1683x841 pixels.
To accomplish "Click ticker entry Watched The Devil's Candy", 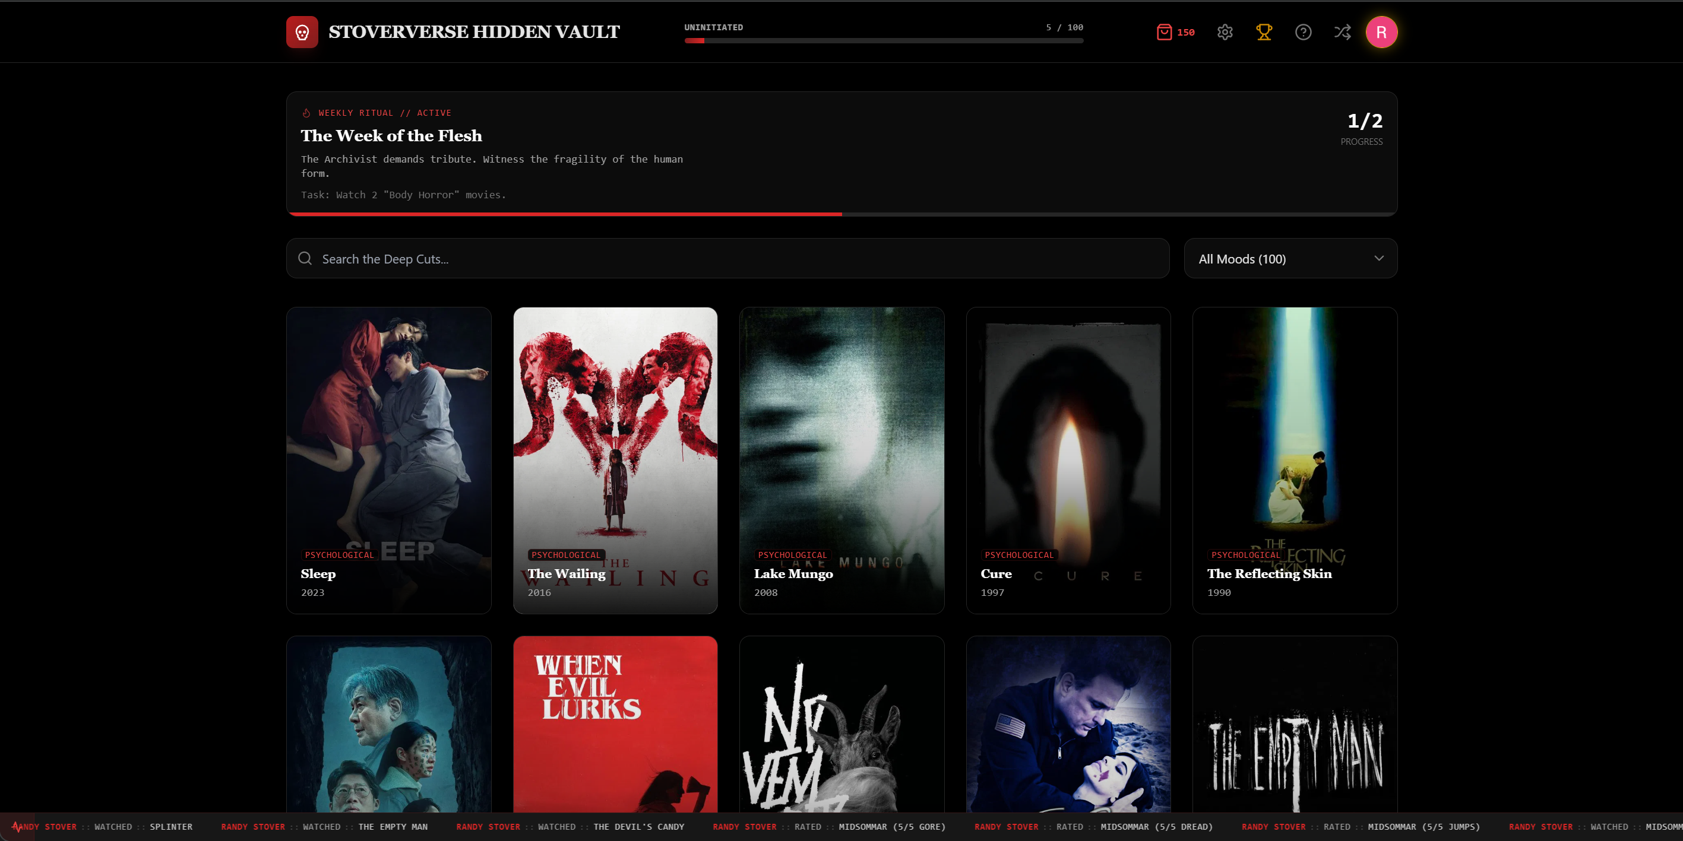I will (570, 827).
